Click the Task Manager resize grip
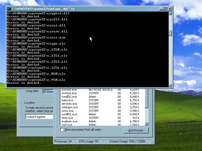This screenshot has width=202, height=151. (x=153, y=142)
